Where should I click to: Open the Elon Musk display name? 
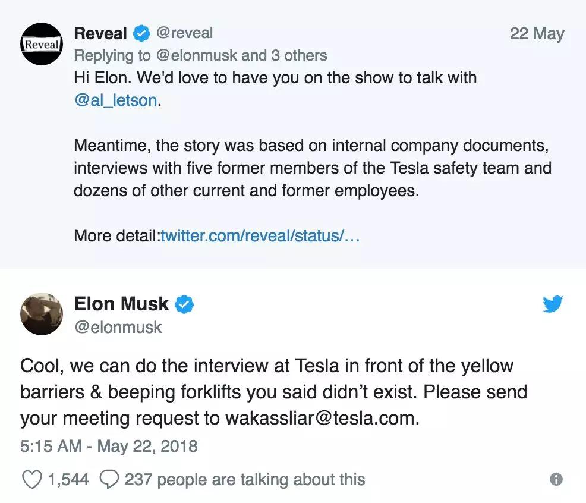point(121,304)
